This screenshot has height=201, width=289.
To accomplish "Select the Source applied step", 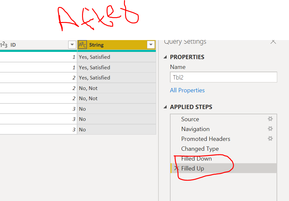I will [x=223, y=119].
